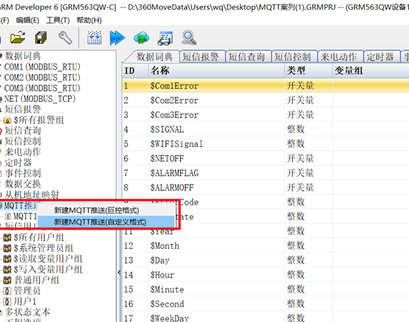Select the $SIGNAL row in table

tap(266, 129)
